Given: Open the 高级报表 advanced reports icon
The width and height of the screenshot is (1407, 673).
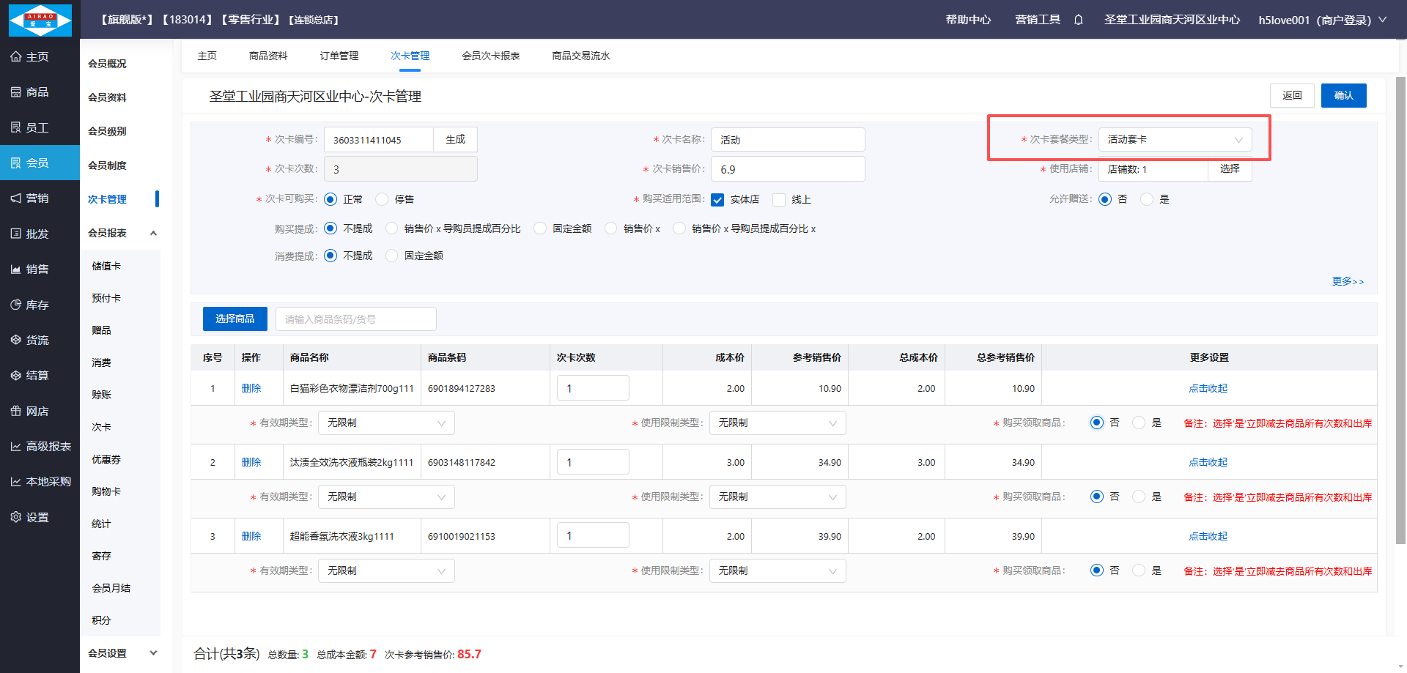Looking at the screenshot, I should (x=16, y=446).
